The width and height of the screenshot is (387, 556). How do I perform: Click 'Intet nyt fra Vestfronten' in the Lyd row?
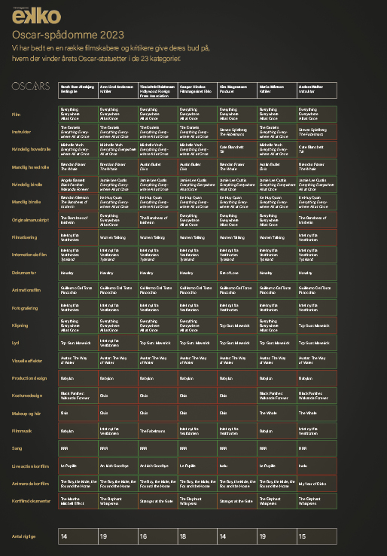coord(118,343)
